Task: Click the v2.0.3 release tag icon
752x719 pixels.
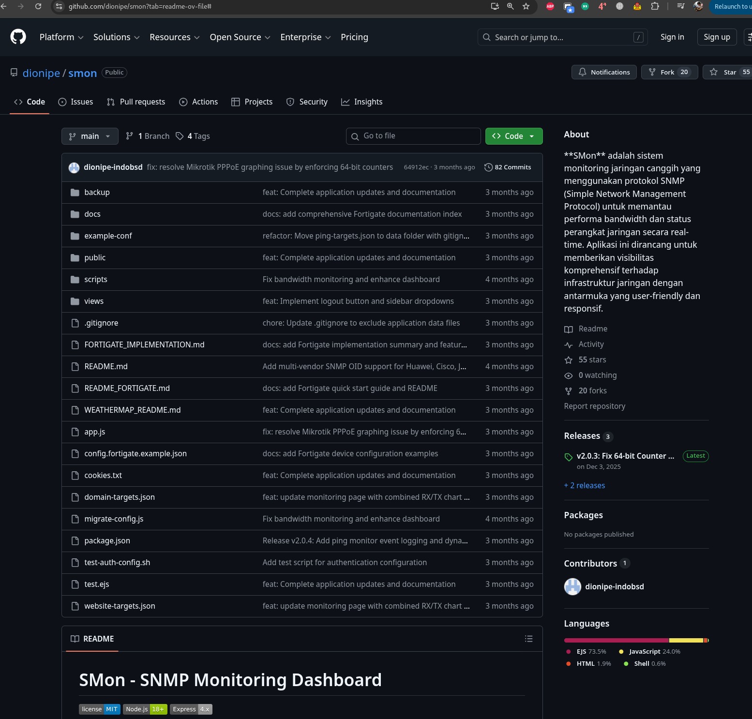Action: pos(569,457)
